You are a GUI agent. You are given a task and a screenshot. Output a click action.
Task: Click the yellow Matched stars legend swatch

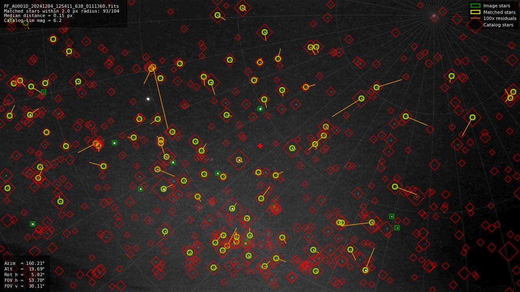(475, 12)
